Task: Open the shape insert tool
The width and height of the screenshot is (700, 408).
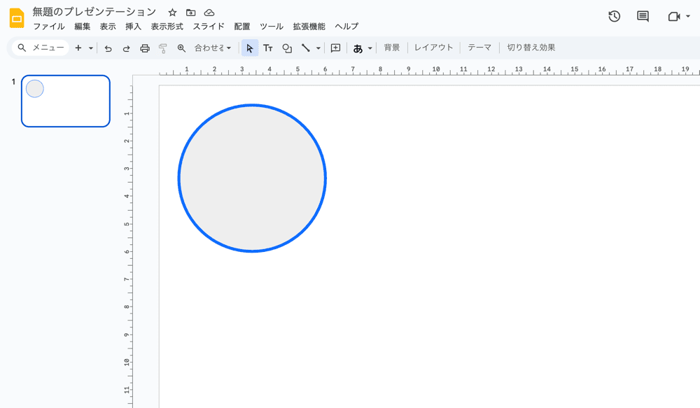Action: click(x=287, y=48)
